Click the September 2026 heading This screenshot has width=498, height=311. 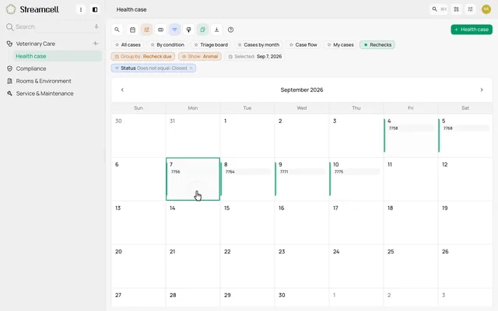[302, 90]
